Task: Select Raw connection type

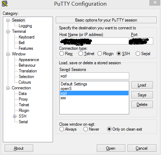Action: point(66,54)
